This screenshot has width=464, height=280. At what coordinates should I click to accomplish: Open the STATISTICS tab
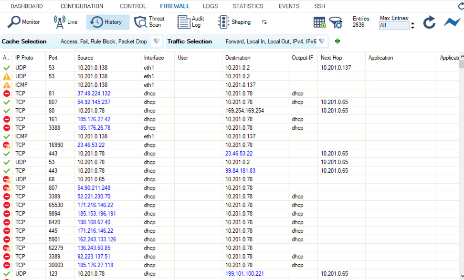(x=248, y=6)
